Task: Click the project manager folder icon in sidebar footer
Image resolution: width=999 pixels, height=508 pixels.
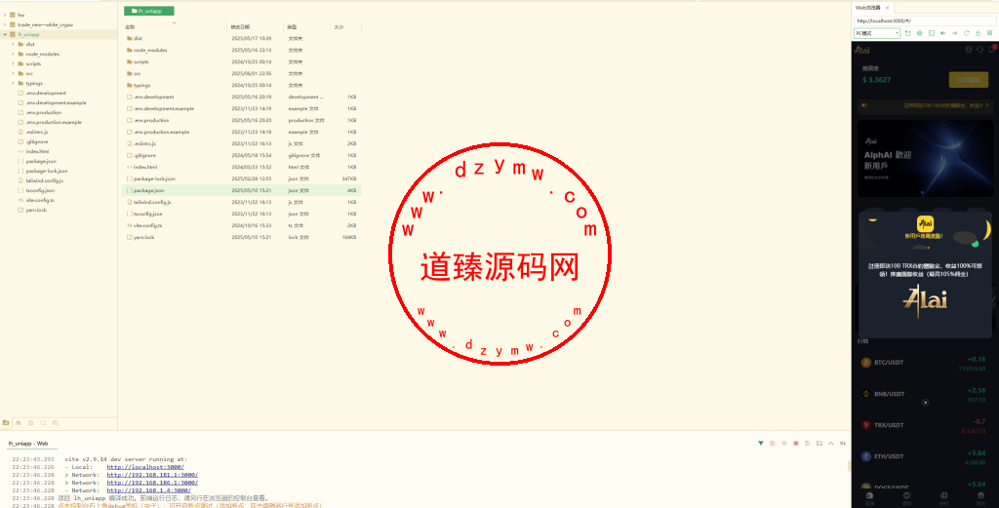Action: click(x=6, y=423)
